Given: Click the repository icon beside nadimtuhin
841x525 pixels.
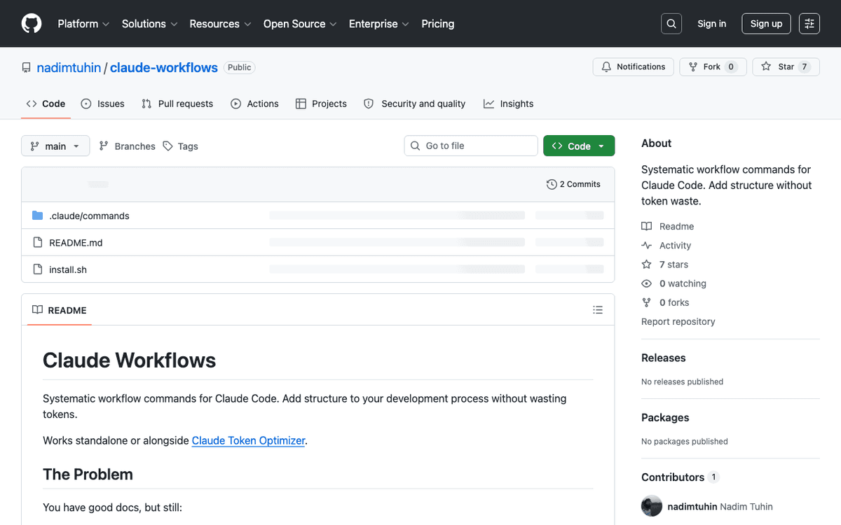Looking at the screenshot, I should point(27,68).
